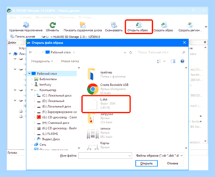Open the Просмотр menu

[x=67, y=17]
